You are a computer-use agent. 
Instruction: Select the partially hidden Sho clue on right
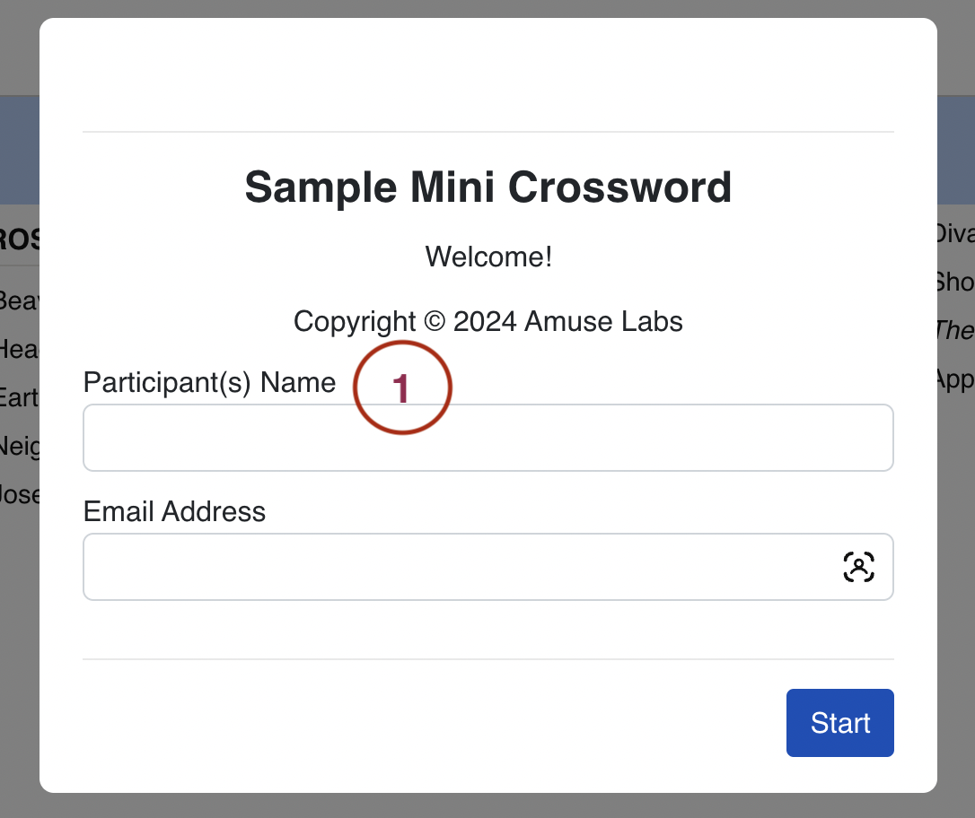pyautogui.click(x=956, y=283)
